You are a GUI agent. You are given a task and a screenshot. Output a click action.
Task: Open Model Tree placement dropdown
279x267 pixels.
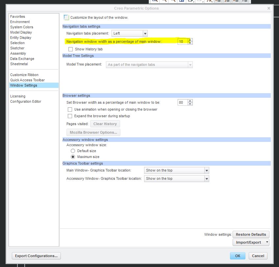[x=149, y=65]
